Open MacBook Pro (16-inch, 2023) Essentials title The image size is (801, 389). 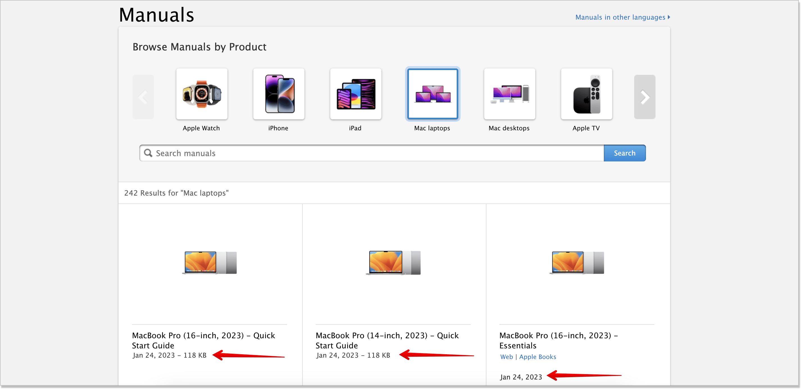[x=558, y=340]
